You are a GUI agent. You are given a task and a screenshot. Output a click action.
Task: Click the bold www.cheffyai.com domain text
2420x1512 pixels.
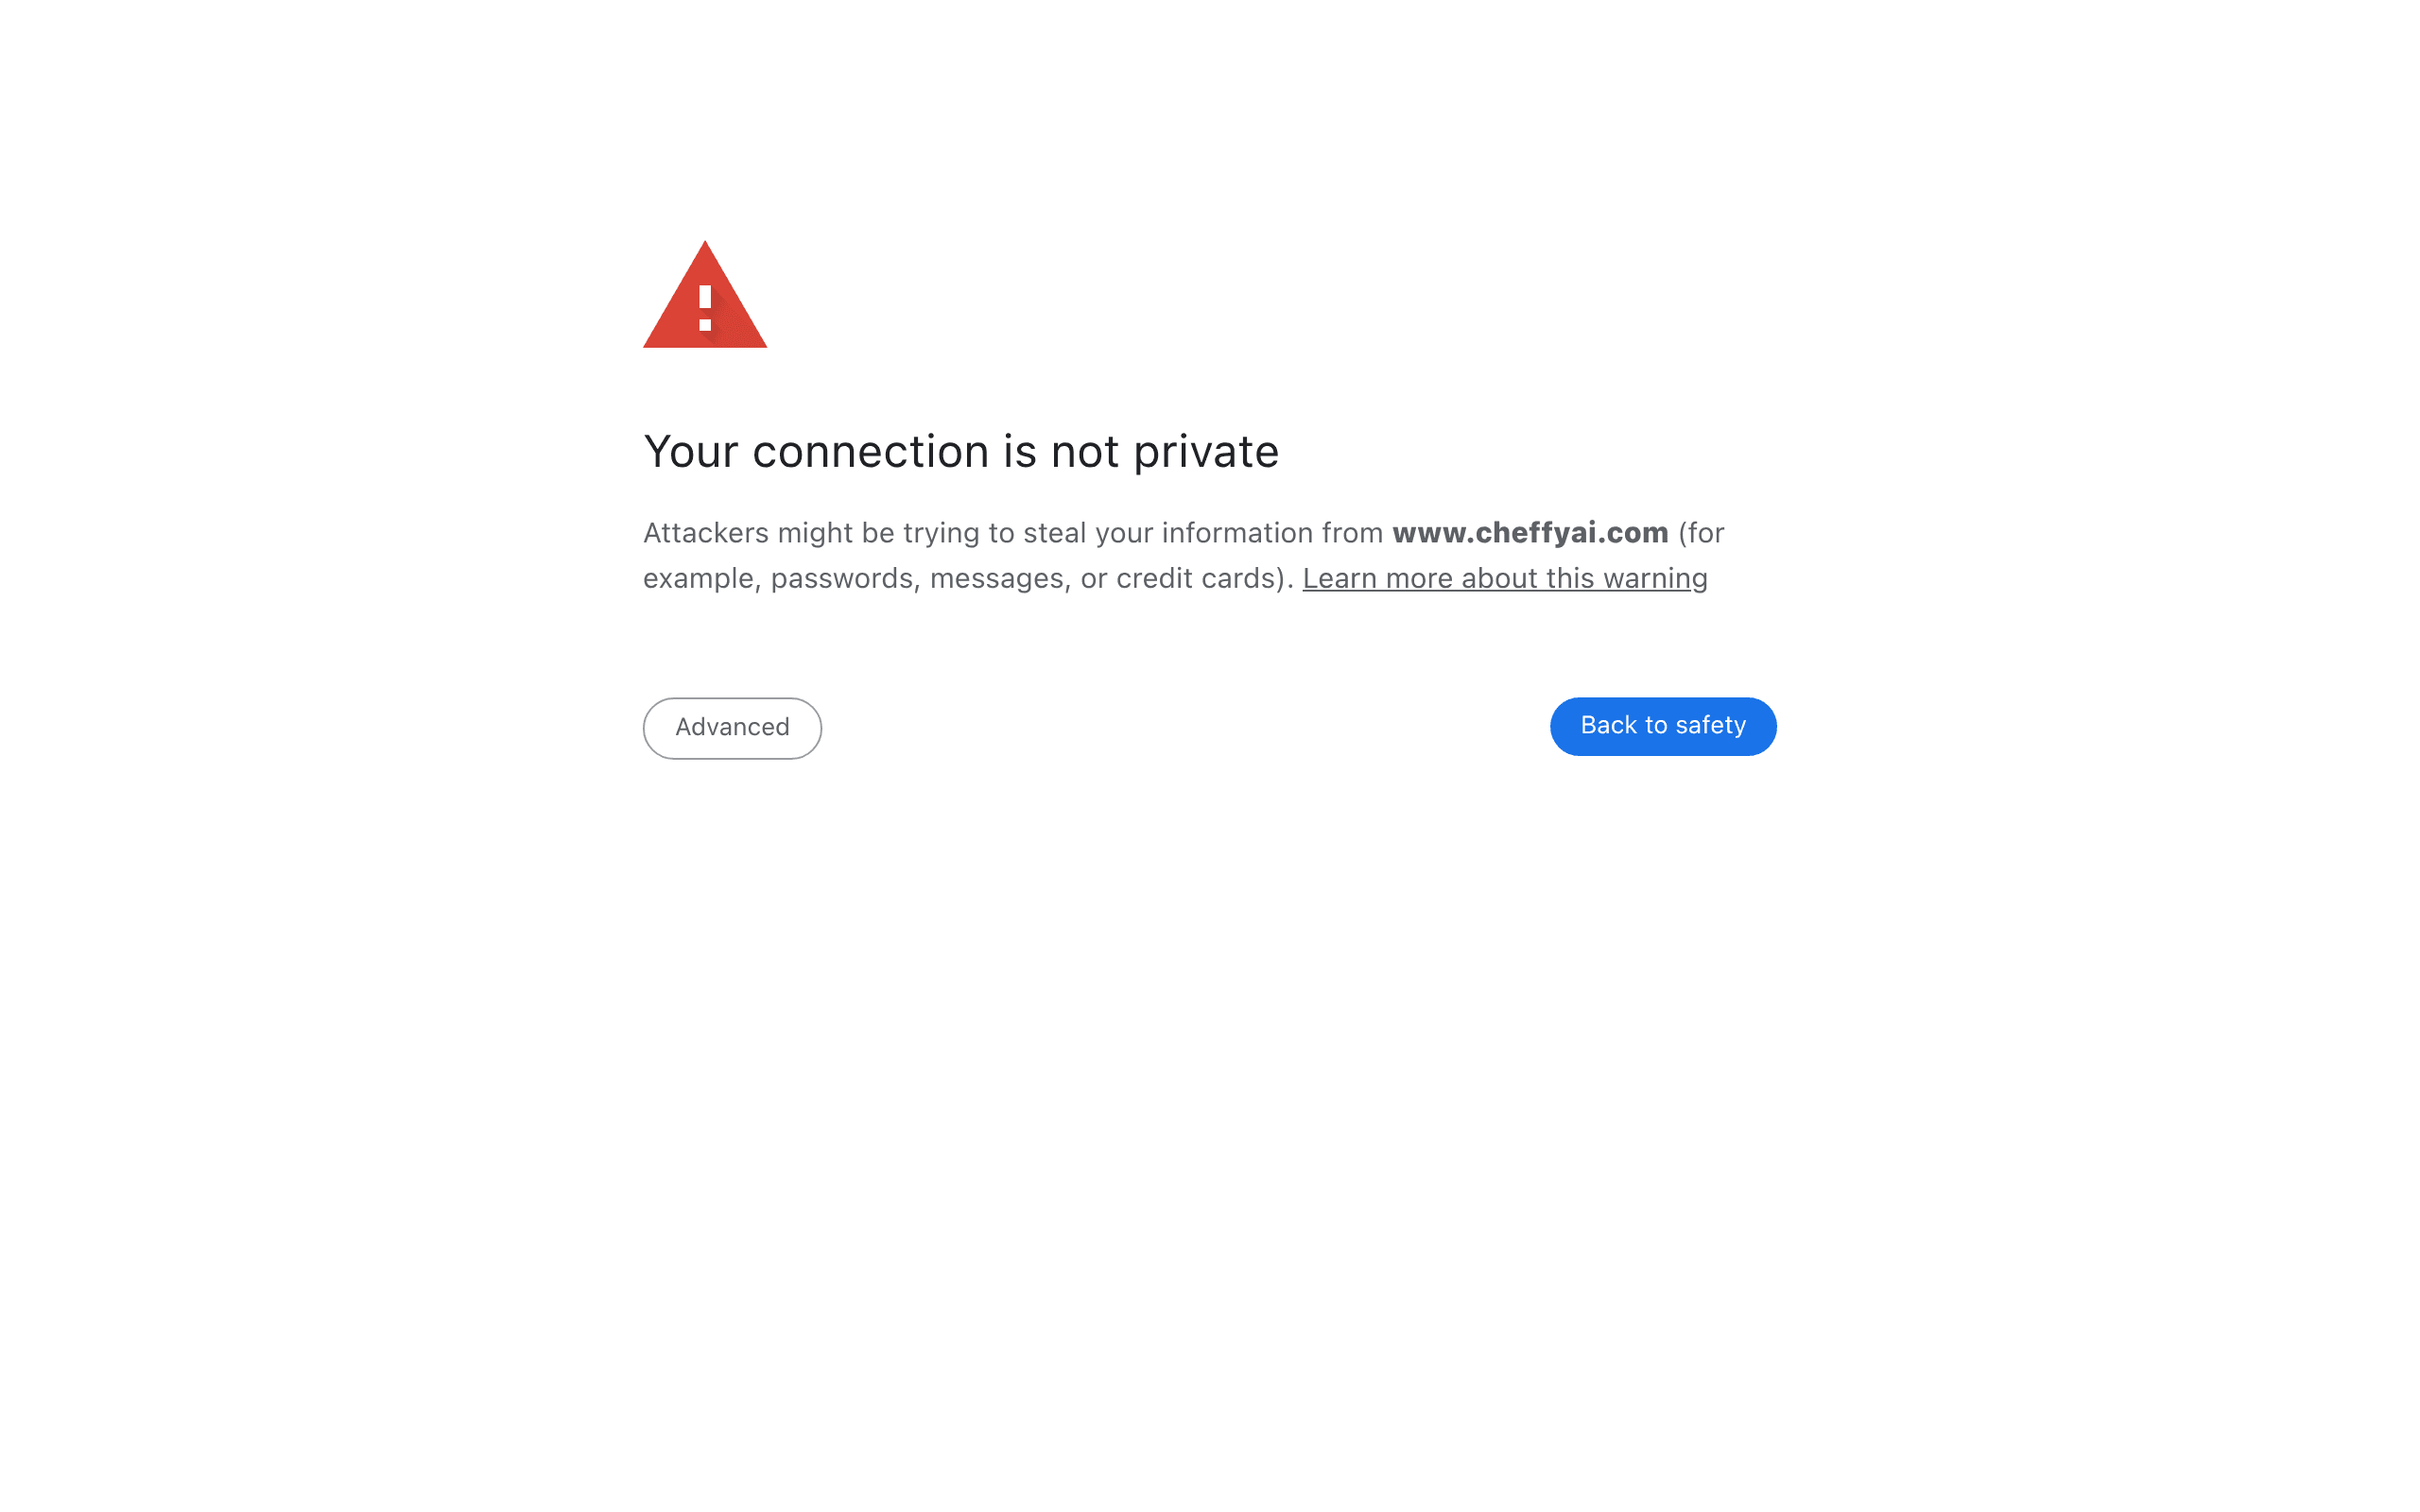(x=1530, y=533)
